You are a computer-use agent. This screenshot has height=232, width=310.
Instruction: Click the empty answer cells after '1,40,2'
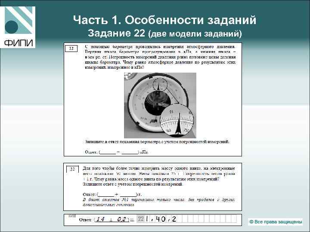pyautogui.click(x=207, y=219)
